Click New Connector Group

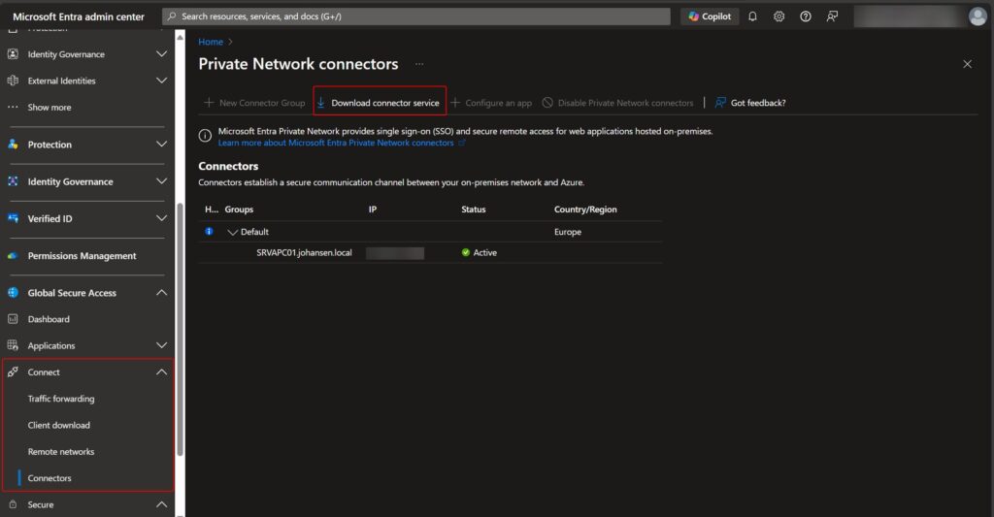[254, 103]
